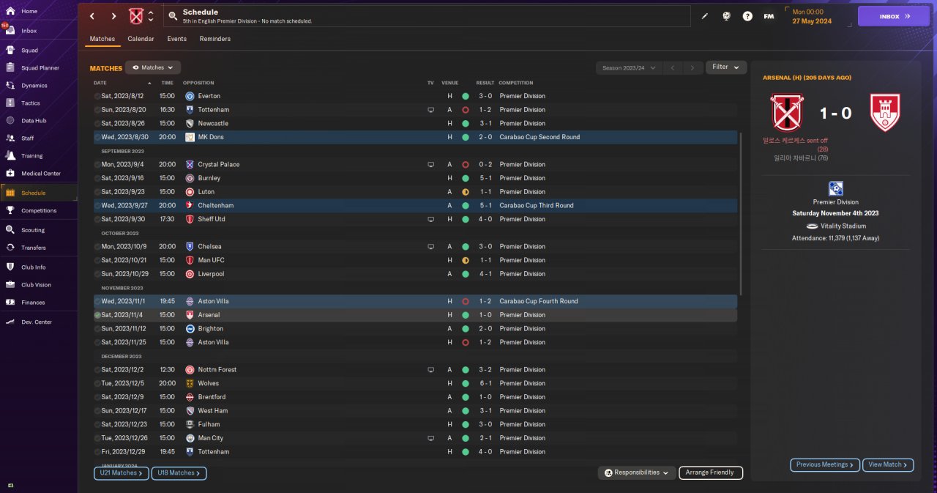Click the Cheltenham 5 - 1 result
The width and height of the screenshot is (937, 493).
click(485, 206)
